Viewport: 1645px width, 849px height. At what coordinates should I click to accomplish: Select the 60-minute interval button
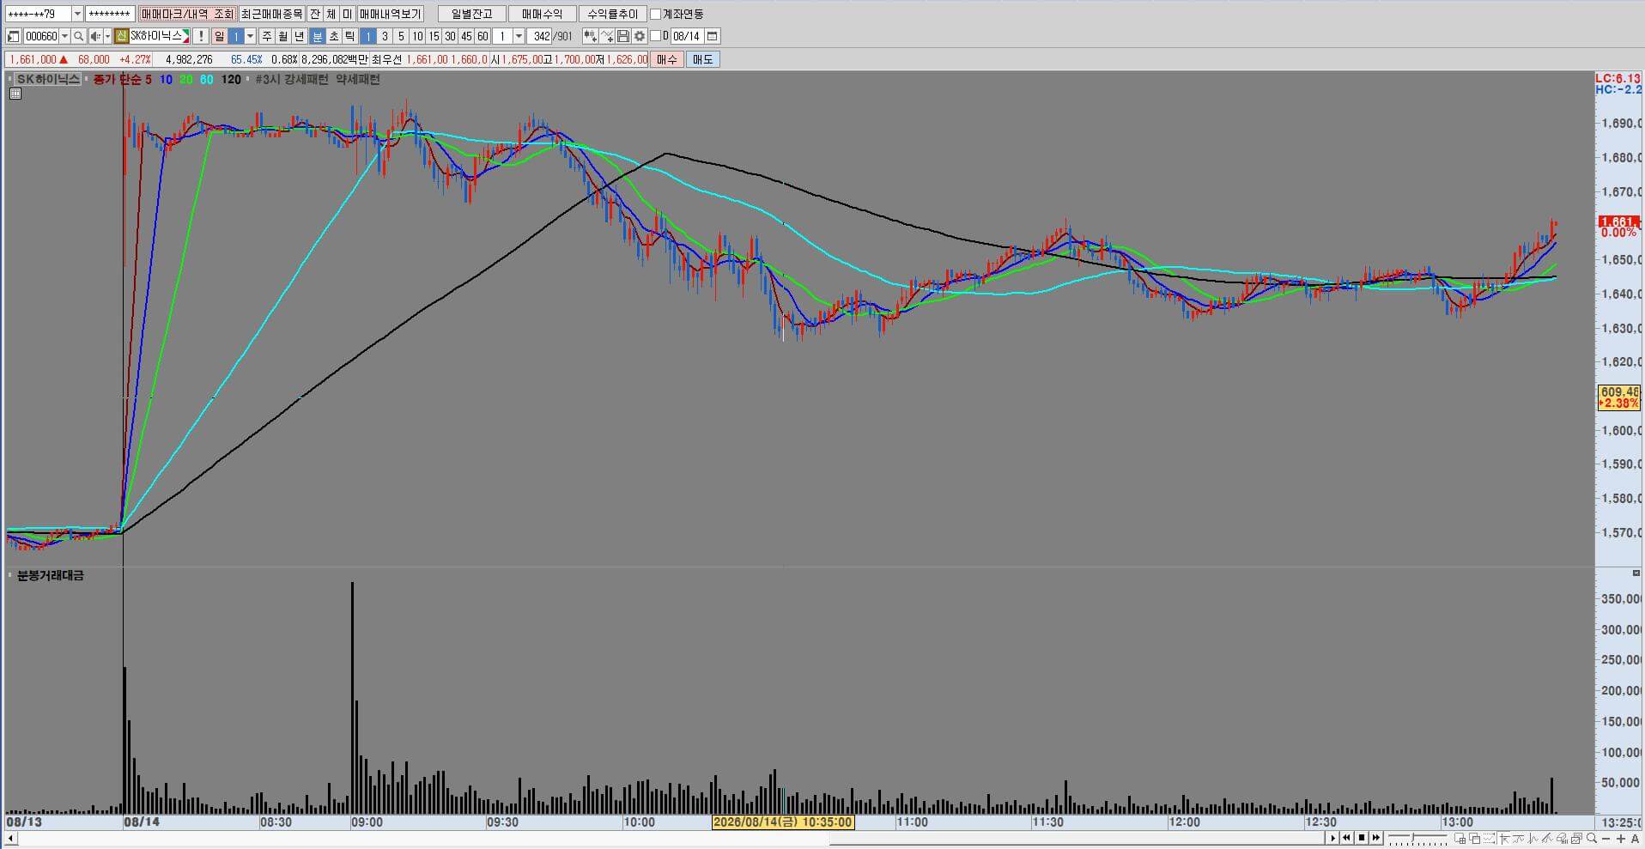(x=482, y=36)
